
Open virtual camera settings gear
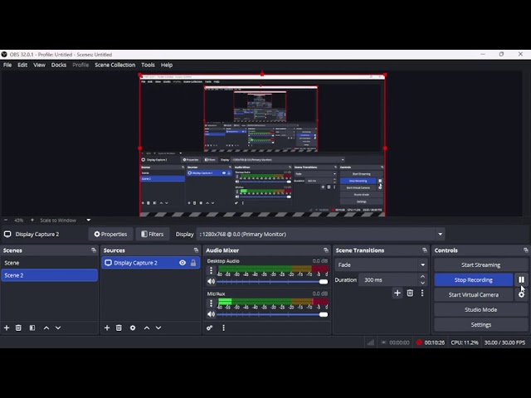click(x=521, y=295)
